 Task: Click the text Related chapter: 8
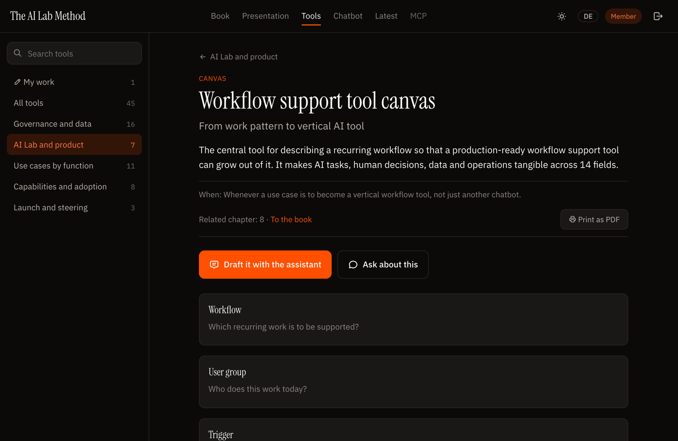point(231,219)
